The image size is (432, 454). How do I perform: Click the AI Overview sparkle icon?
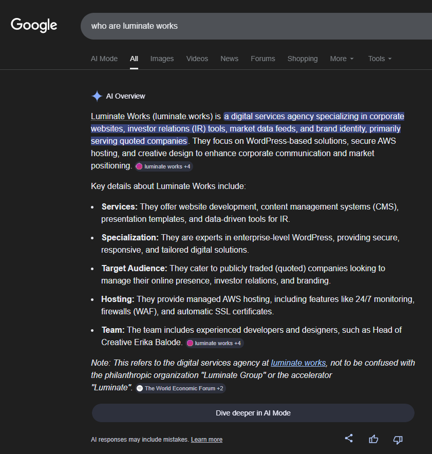coord(97,96)
